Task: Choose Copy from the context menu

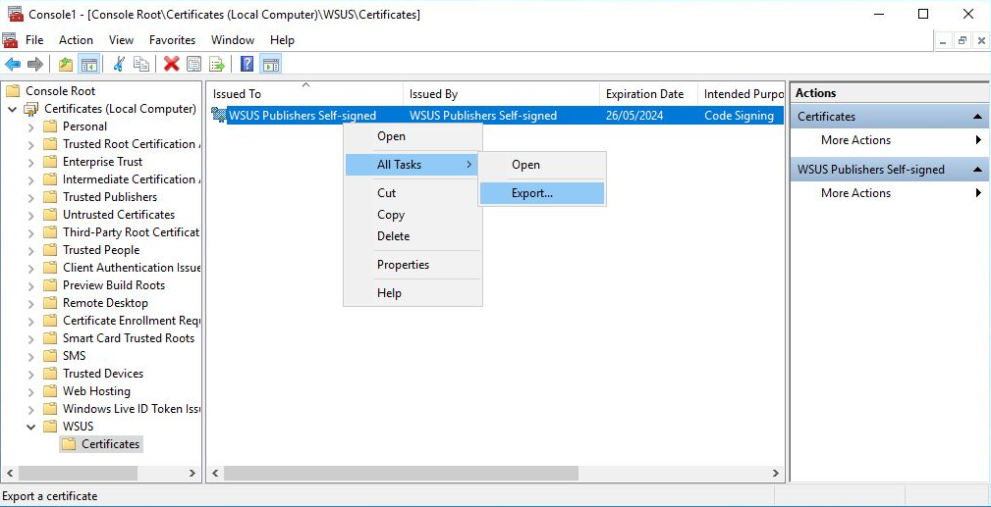Action: (413, 215)
